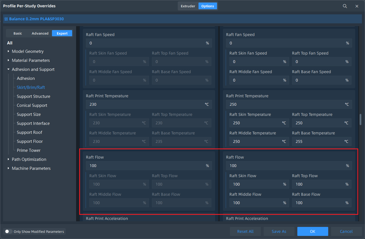Click the settings list vertical scrollbar thumb
The width and height of the screenshot is (365, 239).
click(361, 119)
